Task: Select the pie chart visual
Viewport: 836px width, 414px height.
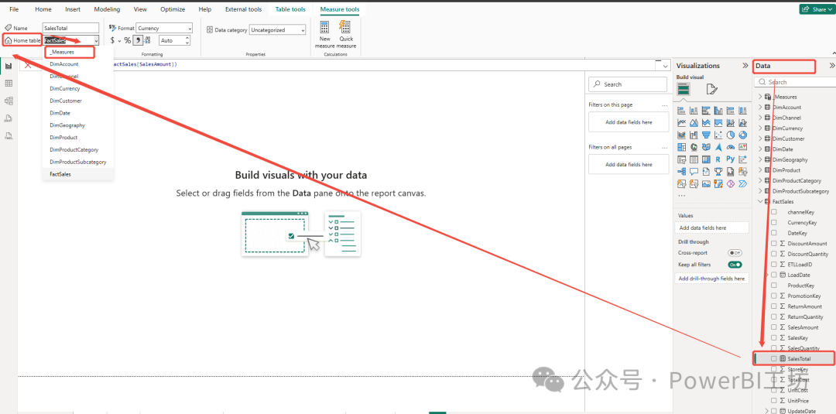Action: pos(731,135)
